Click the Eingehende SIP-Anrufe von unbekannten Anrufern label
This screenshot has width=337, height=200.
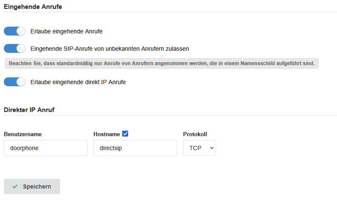coord(110,49)
